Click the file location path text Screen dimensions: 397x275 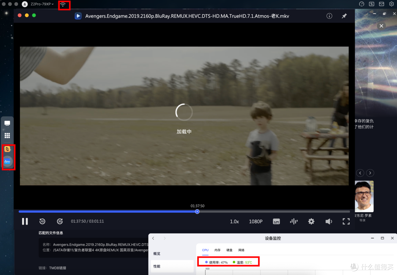(x=101, y=250)
